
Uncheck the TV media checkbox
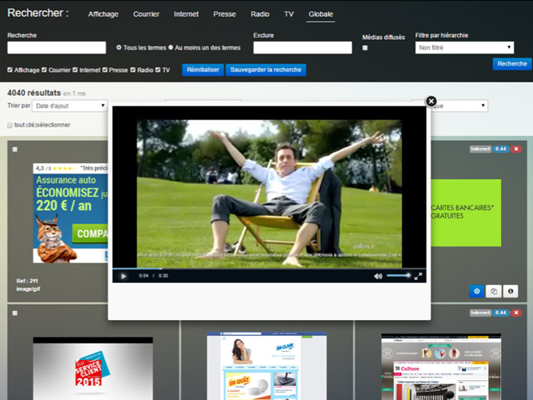tap(158, 70)
